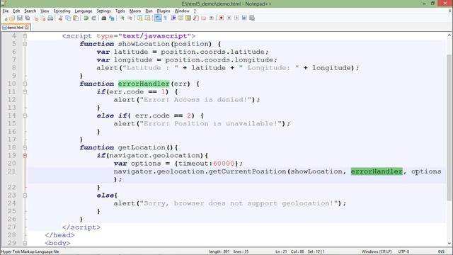Click the Open file toolbar icon

pyautogui.click(x=12, y=18)
